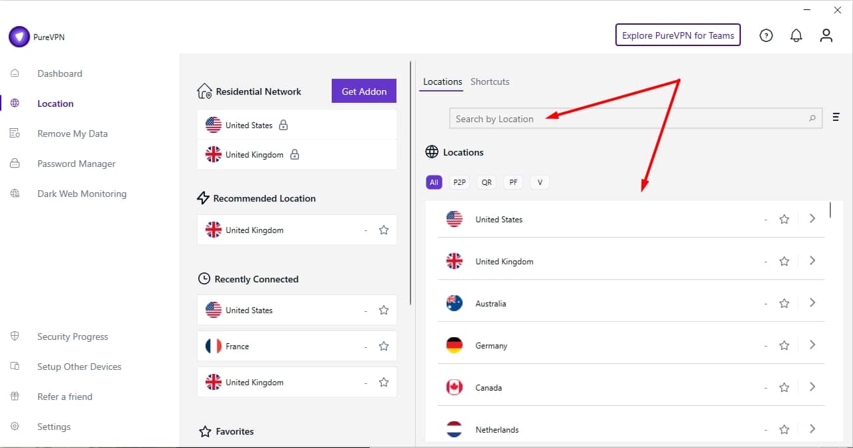Click the Password Manager lock icon
Viewport: 853px width, 448px height.
pos(15,164)
